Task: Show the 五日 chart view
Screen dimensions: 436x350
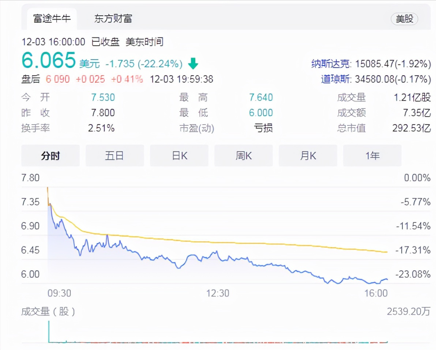Action: (x=115, y=156)
